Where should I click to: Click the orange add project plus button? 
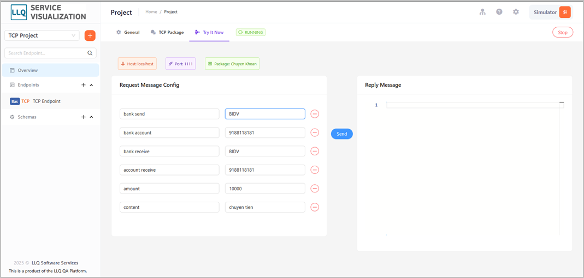[90, 35]
